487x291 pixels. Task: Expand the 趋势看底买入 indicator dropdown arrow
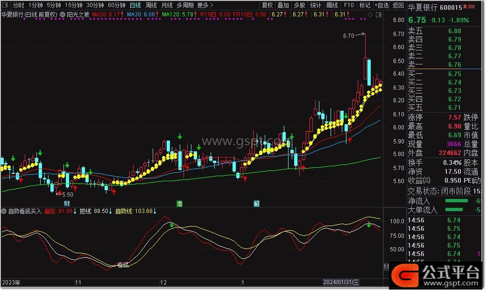point(4,211)
